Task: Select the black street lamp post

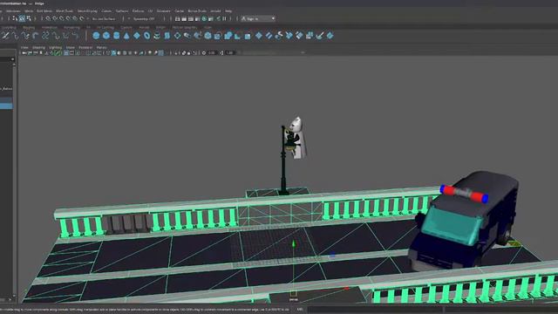Action: tap(283, 160)
